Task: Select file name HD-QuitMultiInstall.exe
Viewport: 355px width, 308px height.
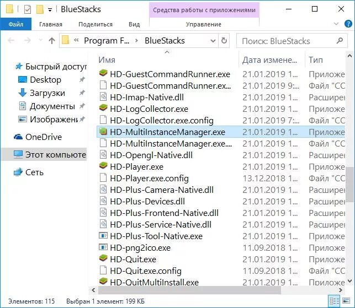Action: pyautogui.click(x=154, y=282)
